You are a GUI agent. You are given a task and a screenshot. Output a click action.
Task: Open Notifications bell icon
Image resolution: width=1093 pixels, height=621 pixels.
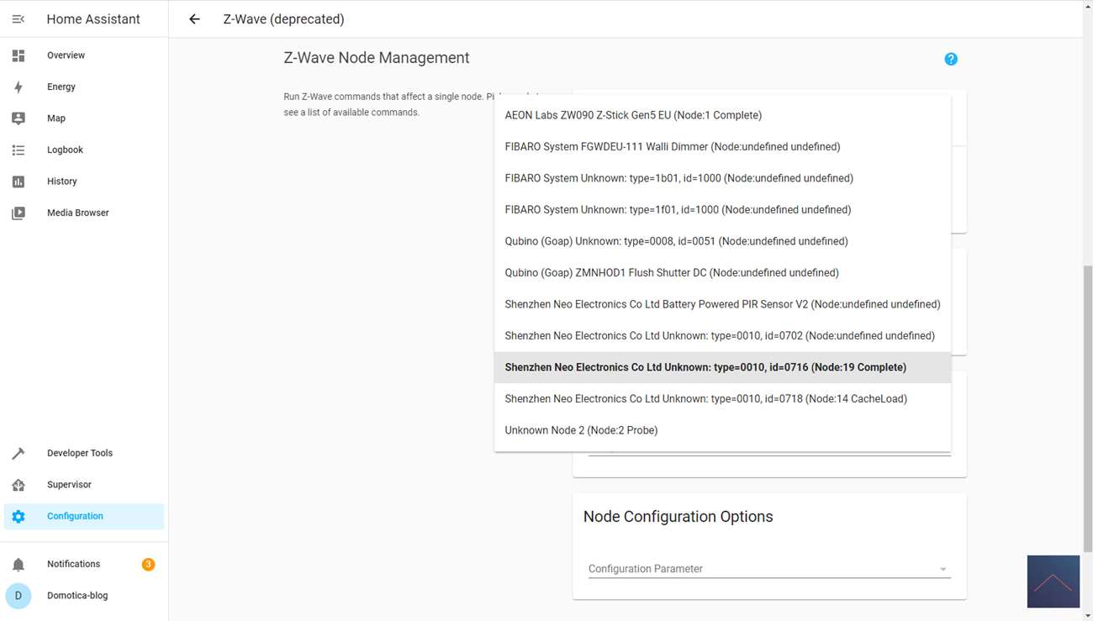coord(18,564)
